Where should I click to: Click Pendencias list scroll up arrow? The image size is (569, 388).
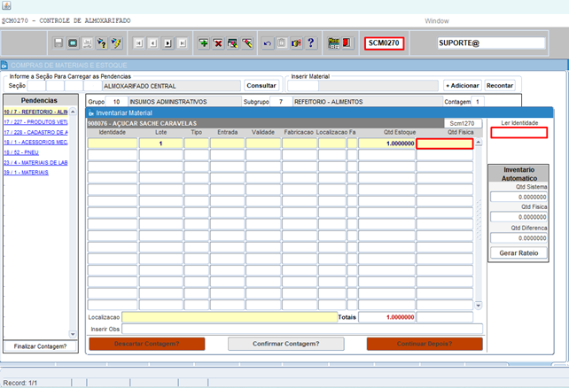click(x=73, y=112)
